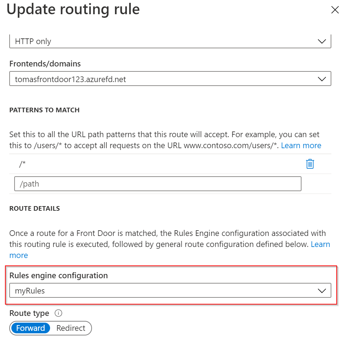Click the ROUTE DETAILS section heading

34,209
